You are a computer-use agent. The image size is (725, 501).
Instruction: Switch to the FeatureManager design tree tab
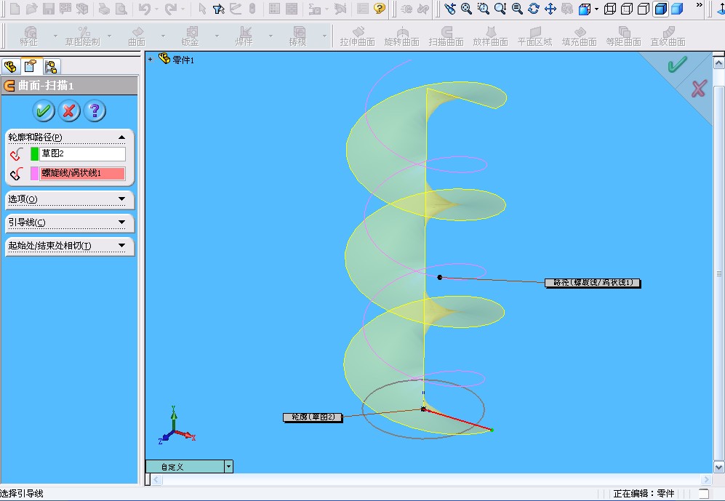[x=10, y=67]
